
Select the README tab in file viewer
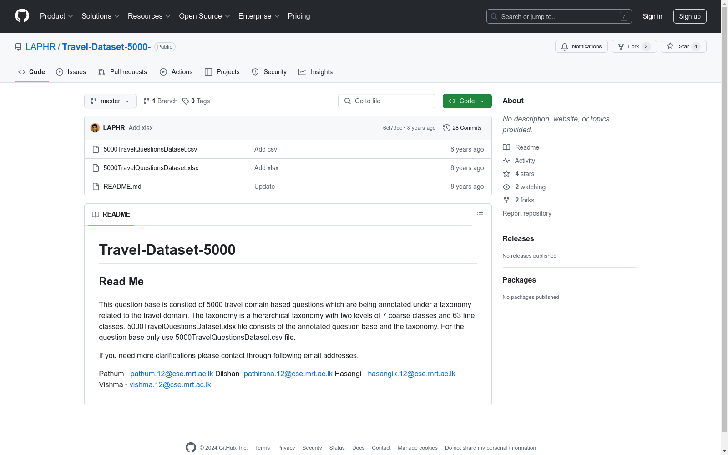(111, 214)
